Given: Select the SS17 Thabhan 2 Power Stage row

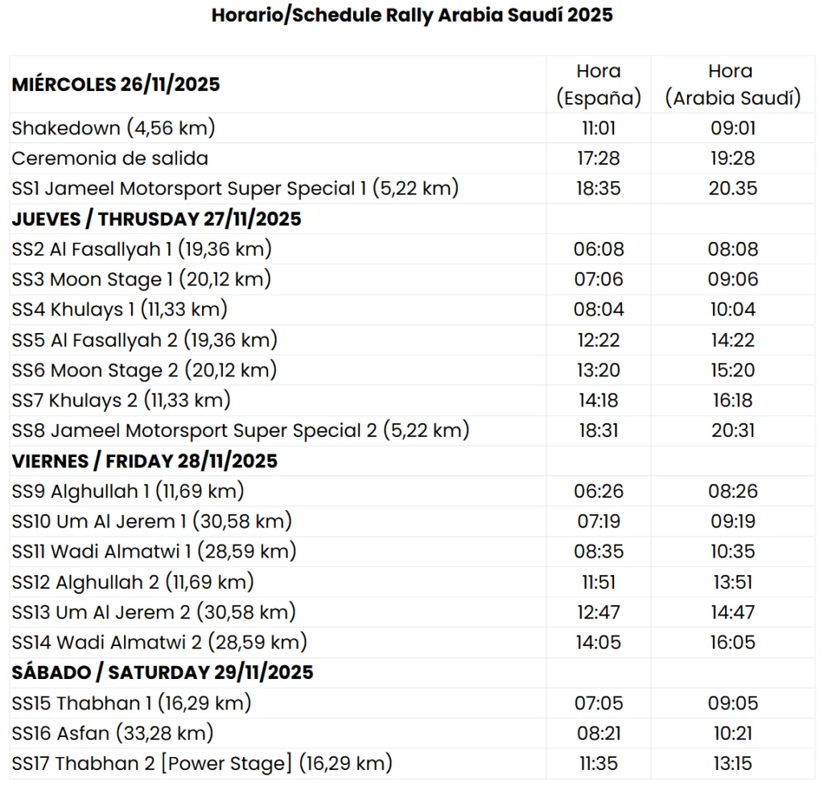Looking at the screenshot, I should (x=202, y=763).
